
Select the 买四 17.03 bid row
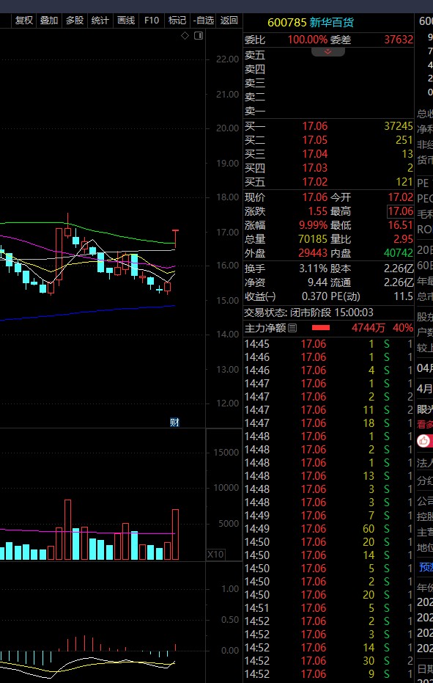coord(328,168)
